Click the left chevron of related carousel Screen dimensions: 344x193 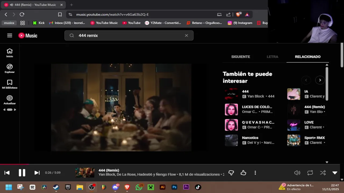306,80
